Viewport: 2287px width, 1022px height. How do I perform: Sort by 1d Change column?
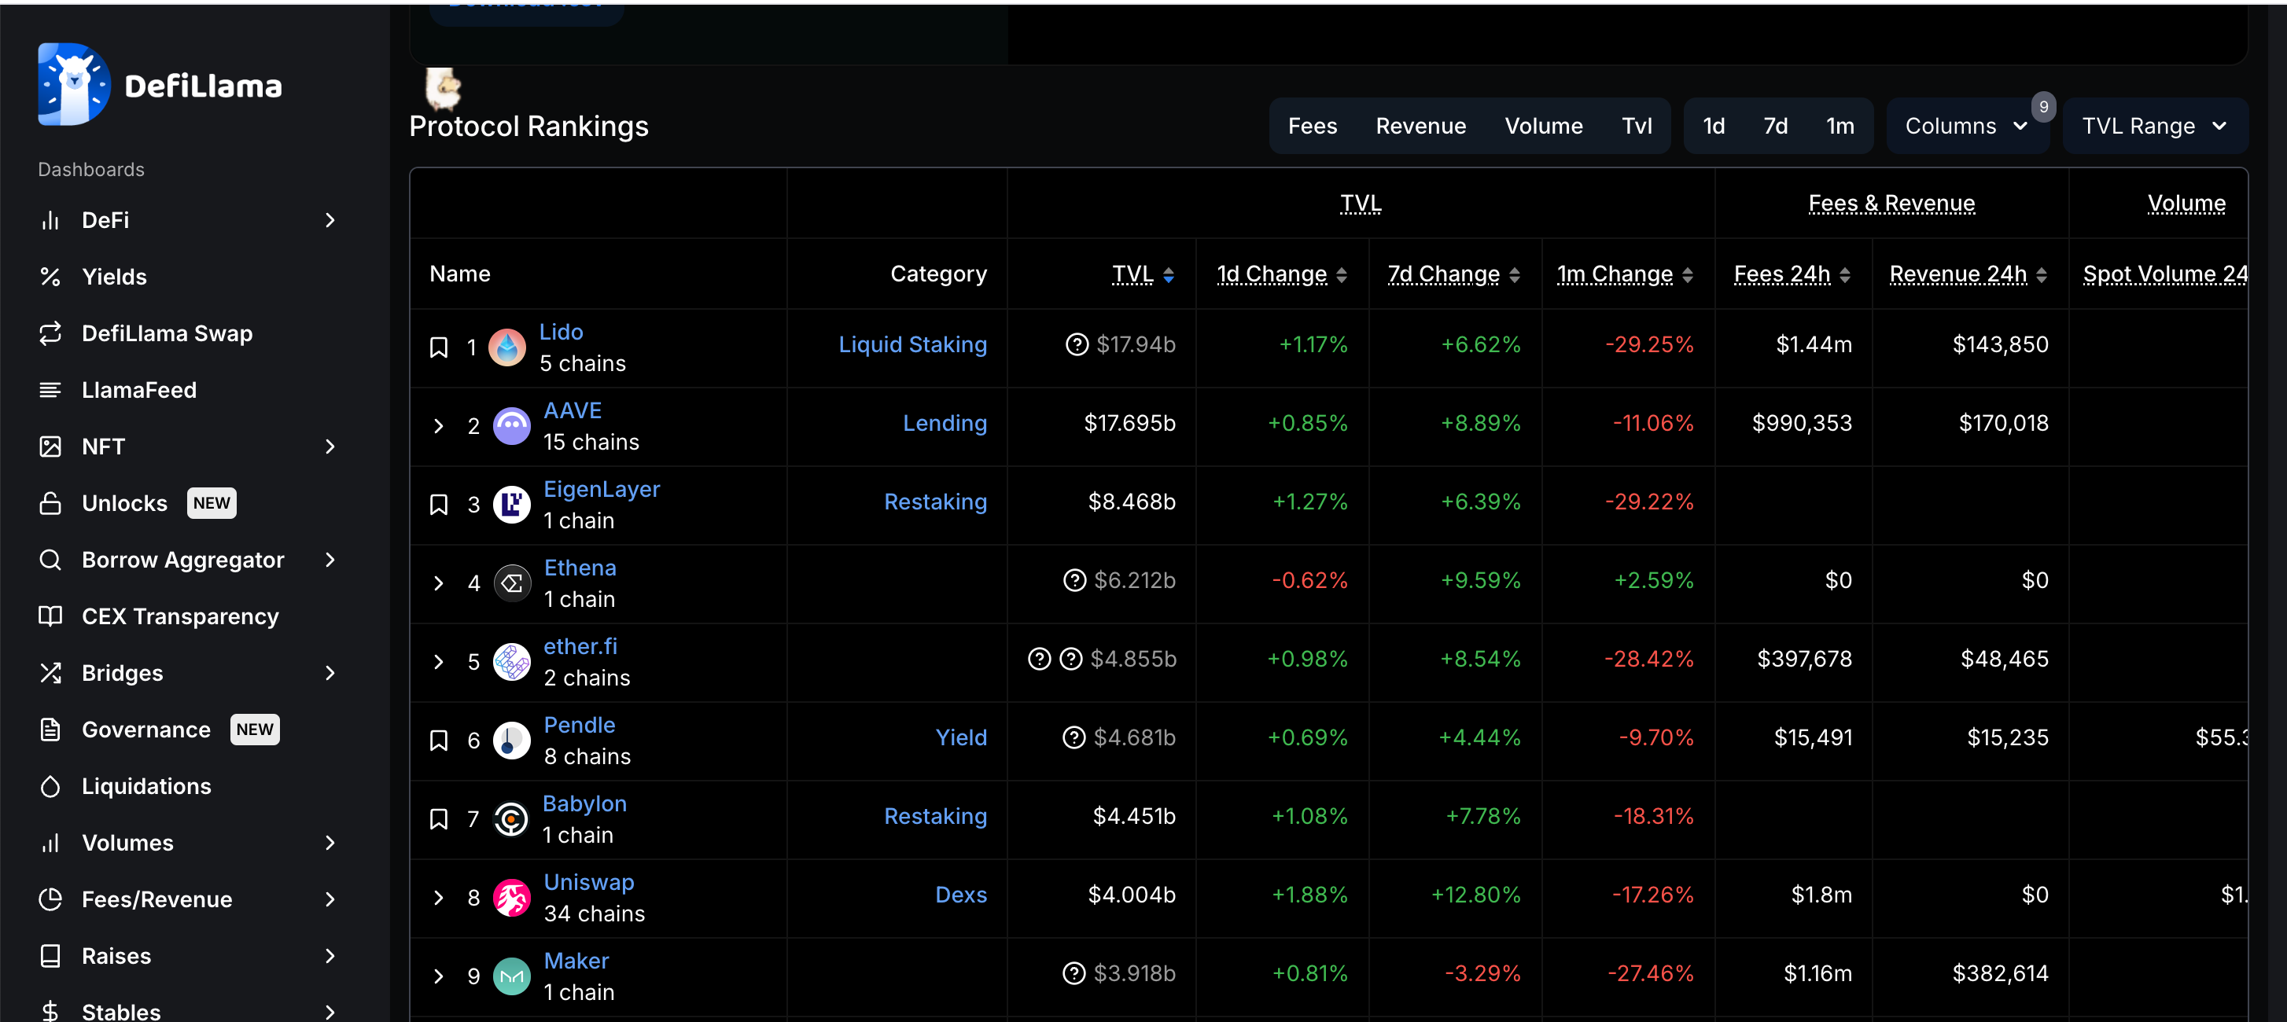[1281, 274]
